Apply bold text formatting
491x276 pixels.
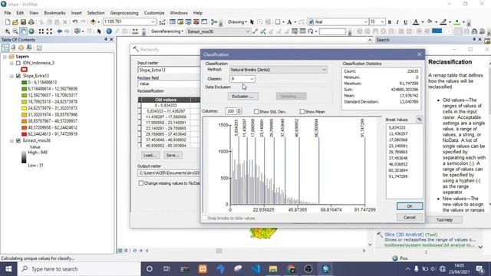[x=390, y=22]
